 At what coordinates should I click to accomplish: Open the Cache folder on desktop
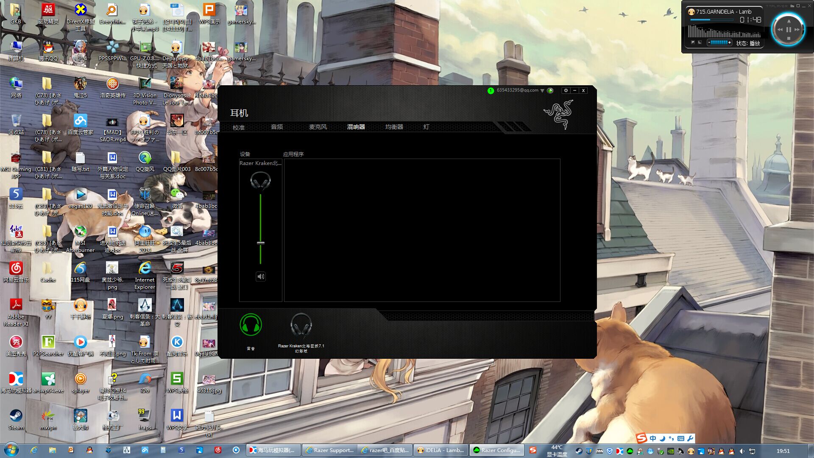click(48, 271)
